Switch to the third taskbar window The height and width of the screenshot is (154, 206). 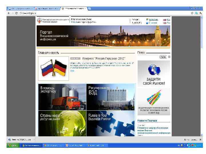[x=75, y=145]
